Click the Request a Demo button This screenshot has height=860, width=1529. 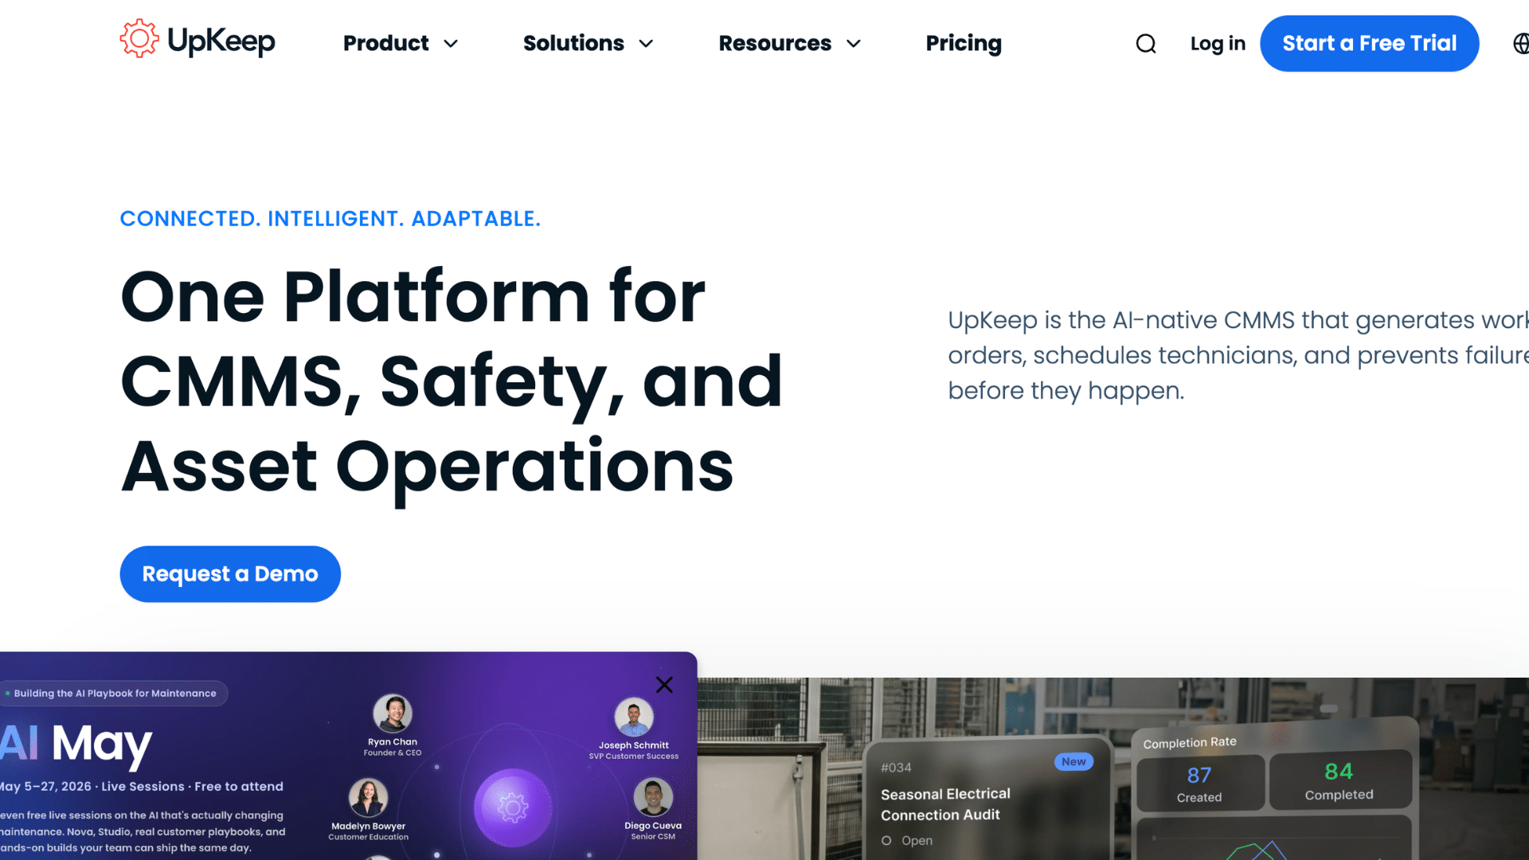click(x=230, y=574)
